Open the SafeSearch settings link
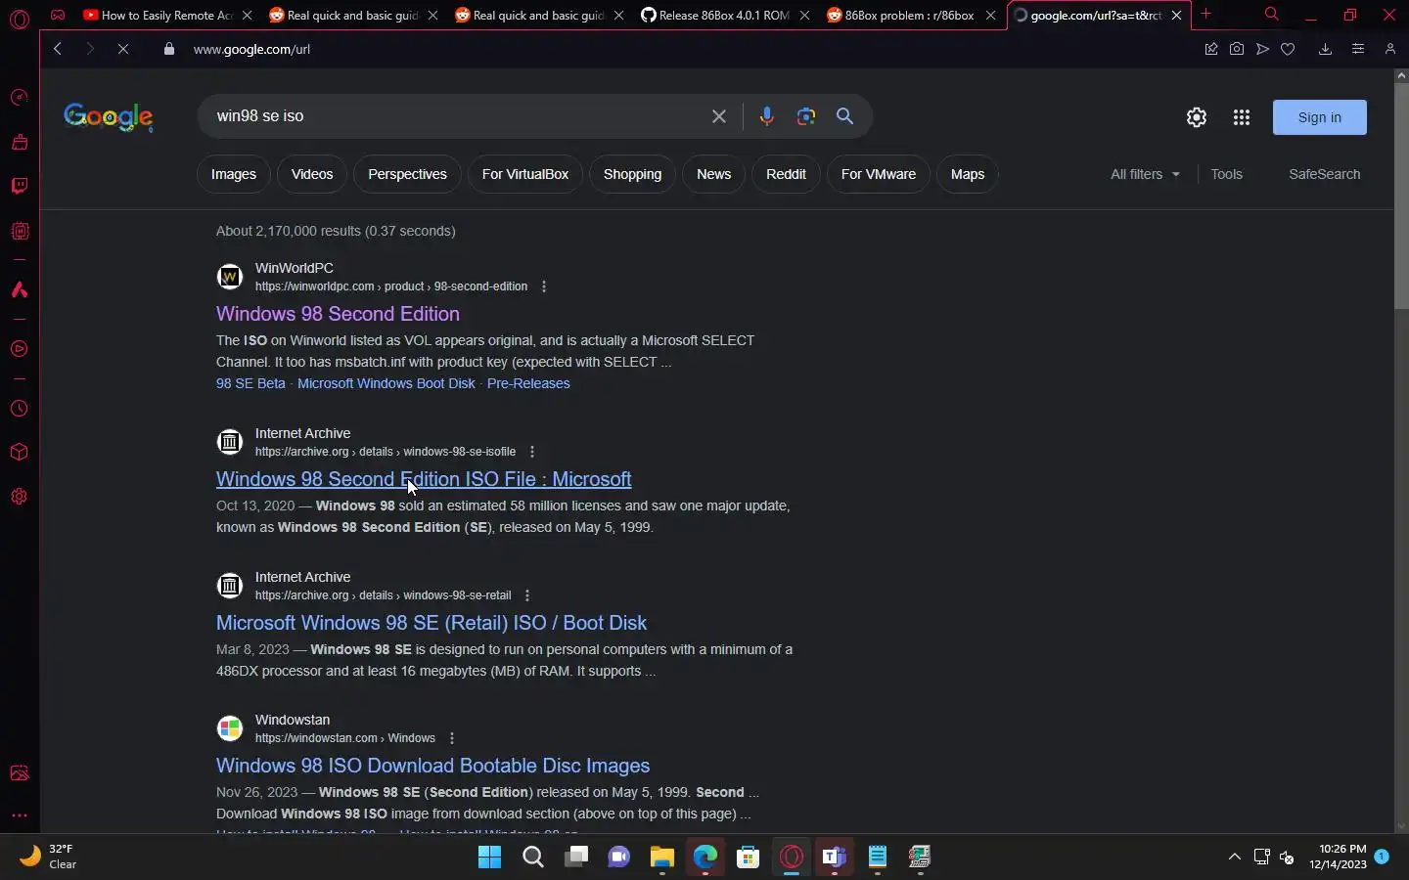Viewport: 1409px width, 880px height. click(x=1324, y=174)
